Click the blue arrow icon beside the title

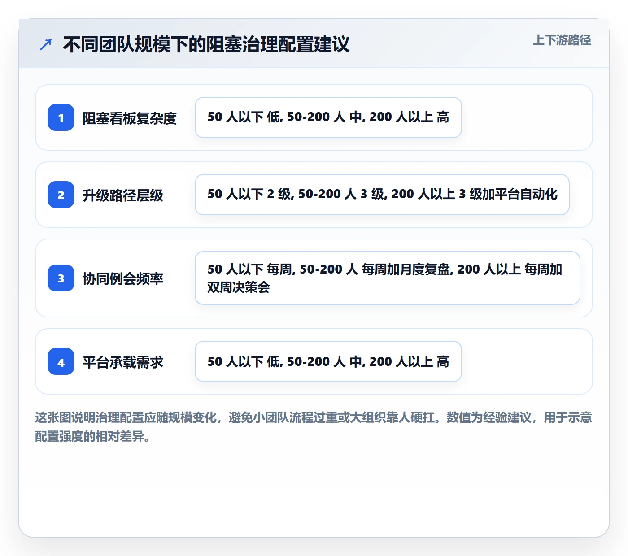[46, 44]
